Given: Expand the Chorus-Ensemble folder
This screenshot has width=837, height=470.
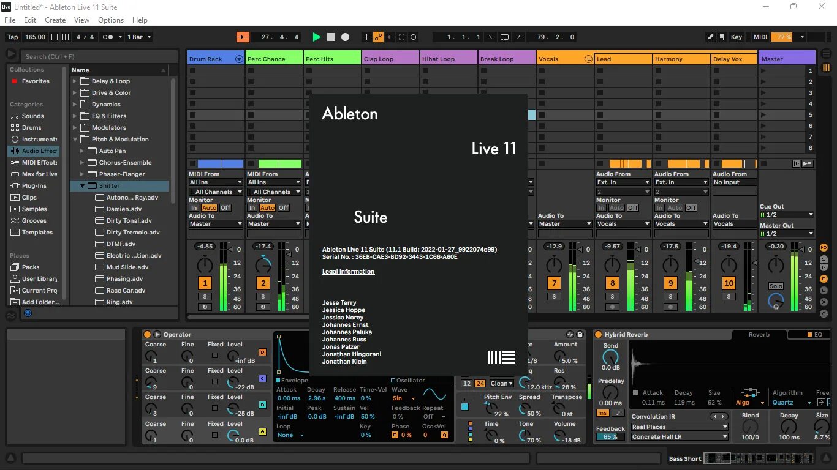Looking at the screenshot, I should point(82,162).
